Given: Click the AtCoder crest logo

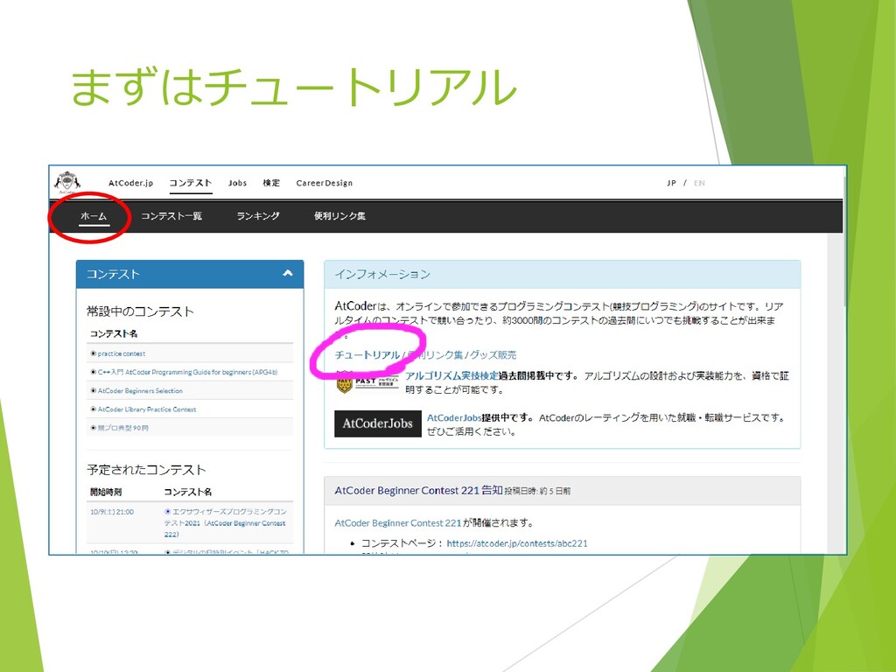Looking at the screenshot, I should pyautogui.click(x=67, y=182).
